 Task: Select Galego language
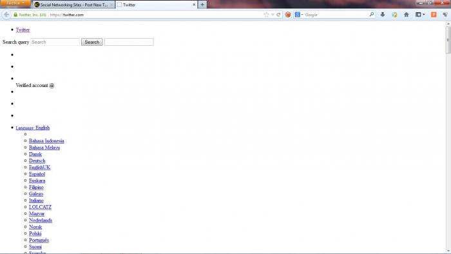tap(36, 194)
